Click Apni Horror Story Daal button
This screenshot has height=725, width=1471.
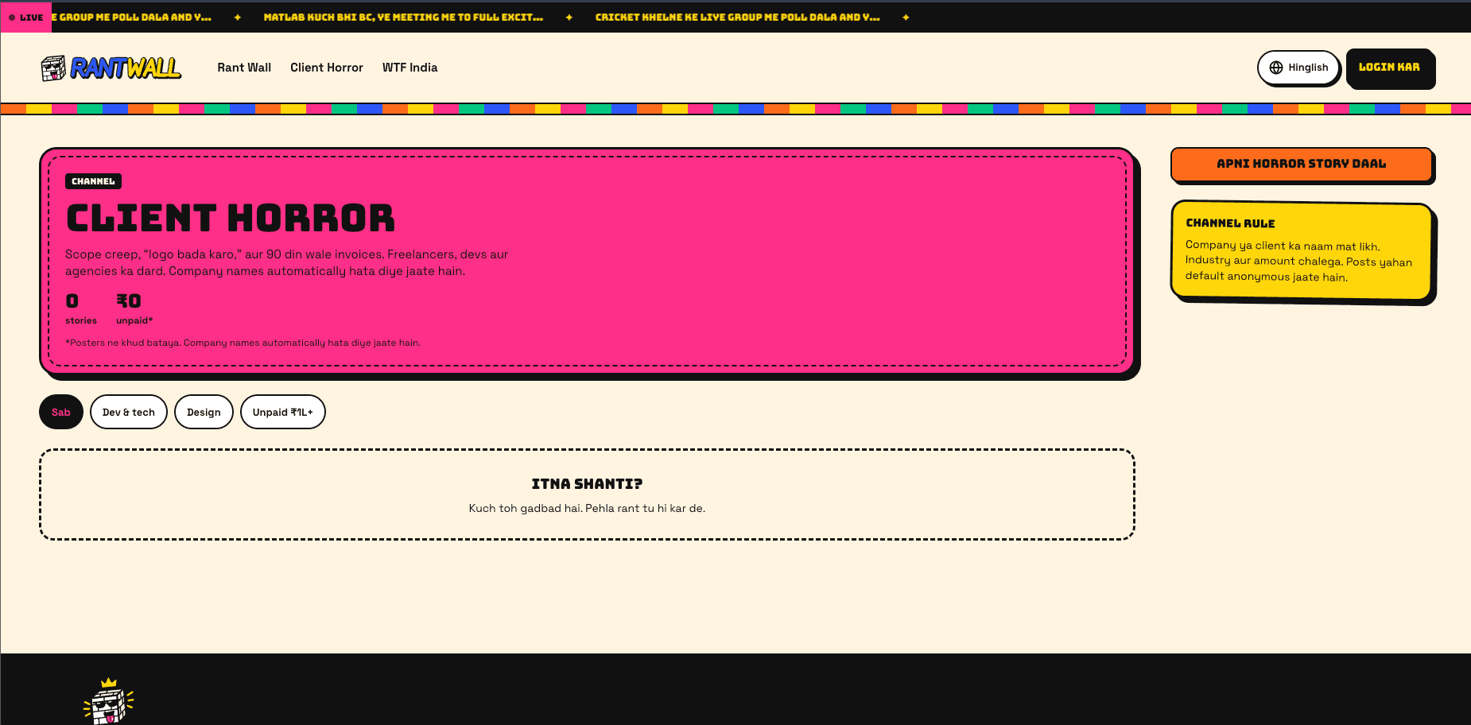(1302, 164)
